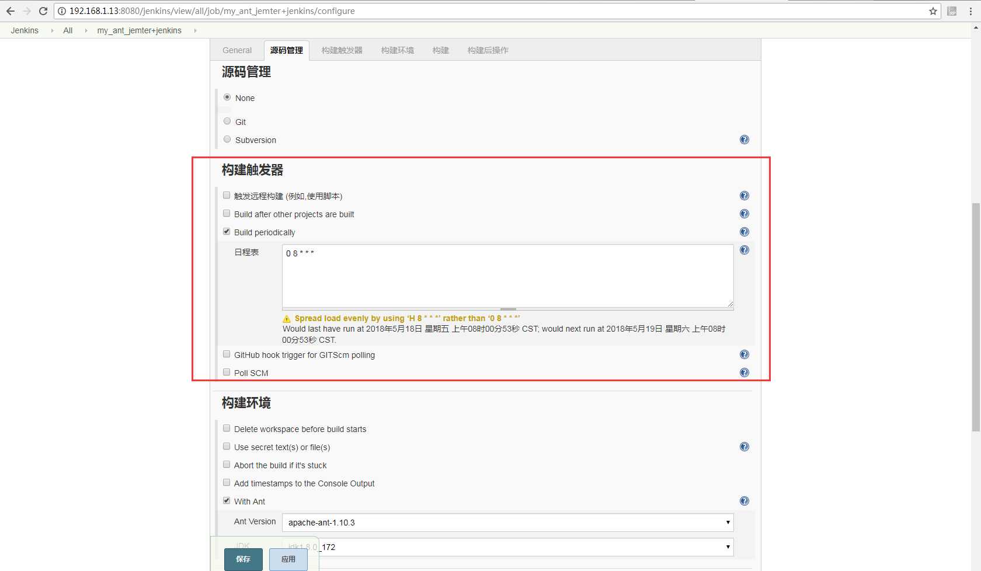
Task: Select the Subversion radio button
Action: (x=227, y=140)
